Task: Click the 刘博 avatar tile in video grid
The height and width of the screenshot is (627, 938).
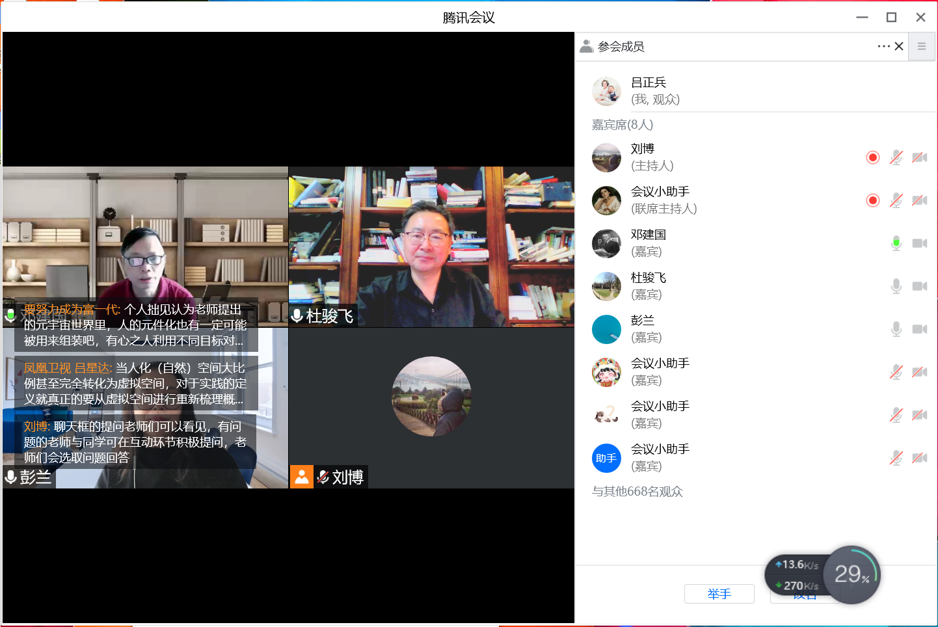Action: coord(431,397)
